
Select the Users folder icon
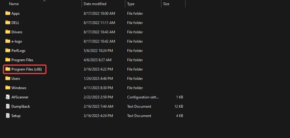pos(8,79)
